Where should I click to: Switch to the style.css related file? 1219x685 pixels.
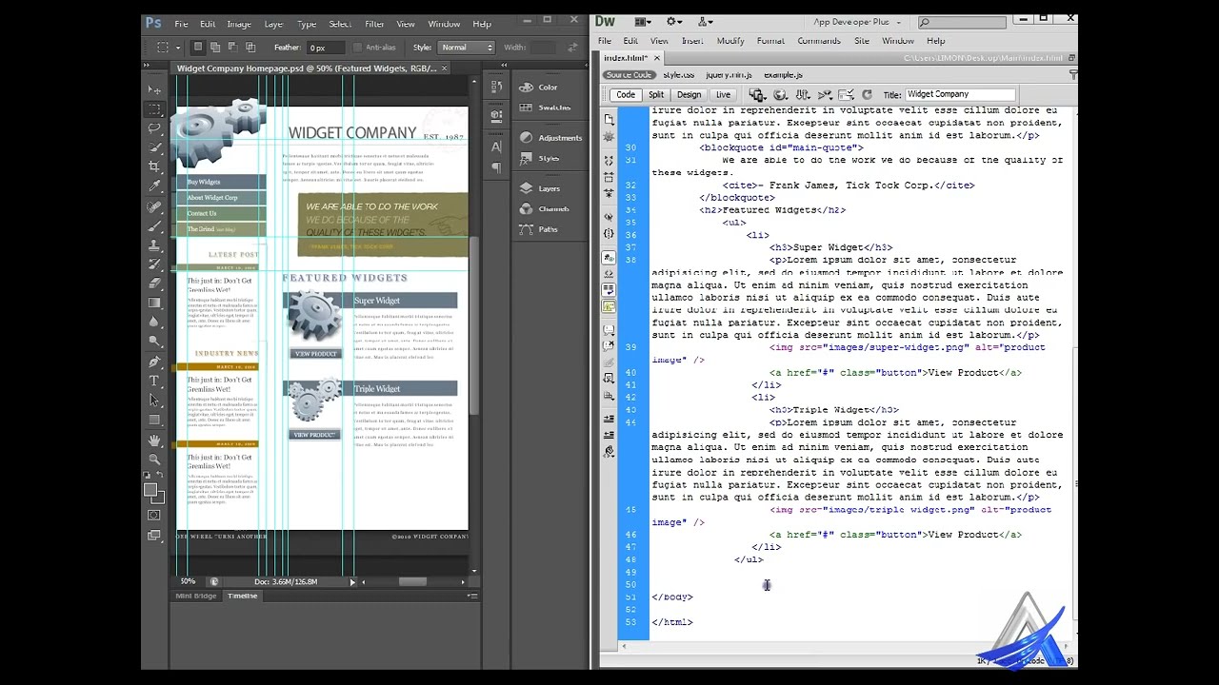[678, 75]
